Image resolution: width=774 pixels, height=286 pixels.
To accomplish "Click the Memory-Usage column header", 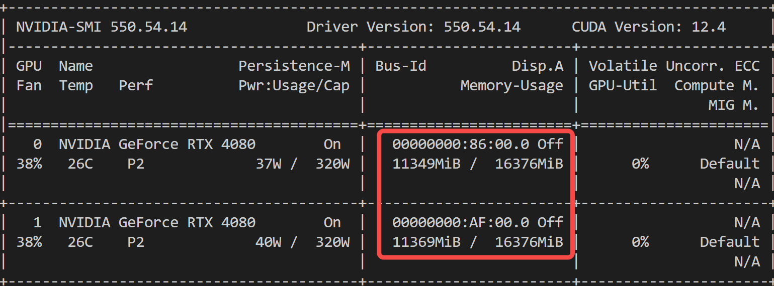I will pyautogui.click(x=511, y=85).
